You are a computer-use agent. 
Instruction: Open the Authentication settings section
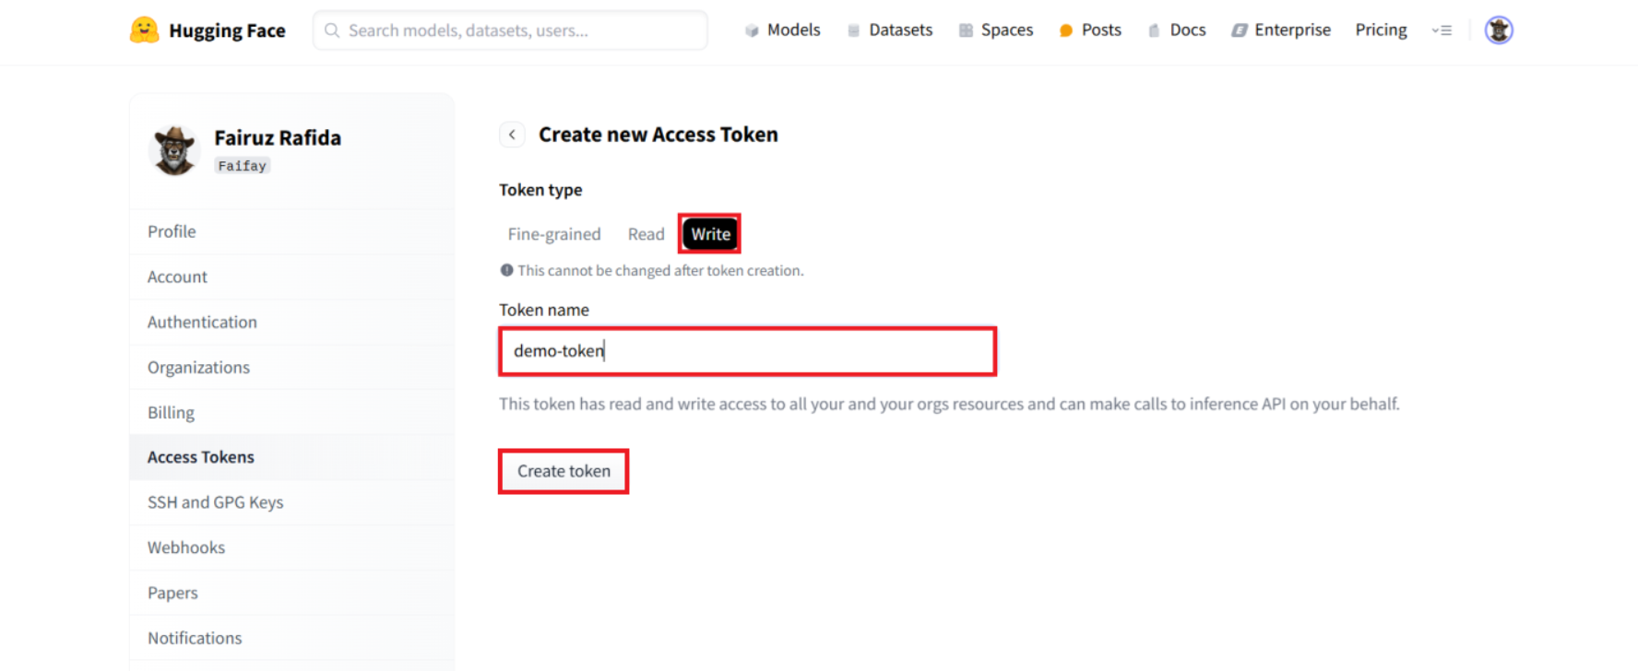(202, 322)
